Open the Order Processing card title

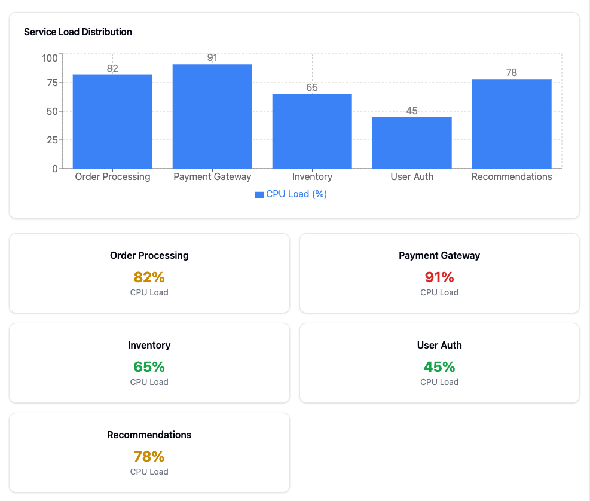coord(149,255)
